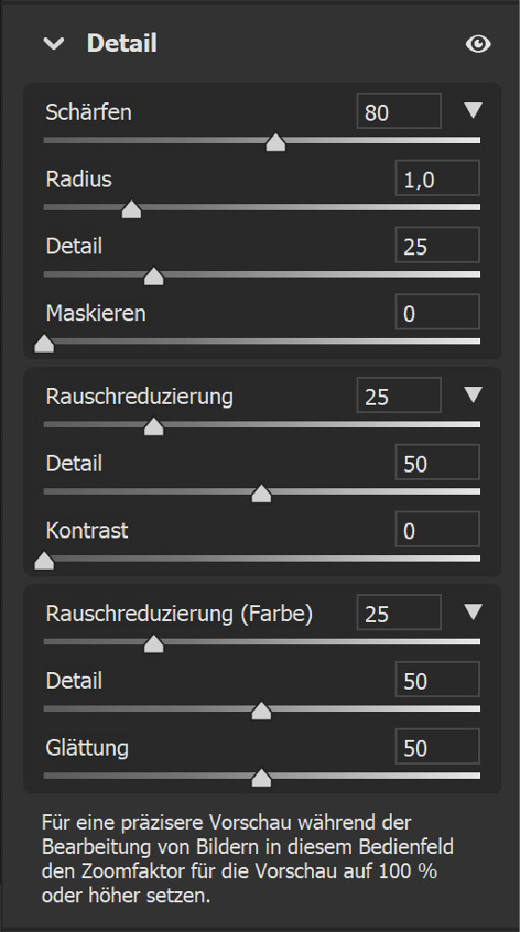Collapse the Rauschreduzierung section triangle
The width and height of the screenshot is (520, 932).
473,395
